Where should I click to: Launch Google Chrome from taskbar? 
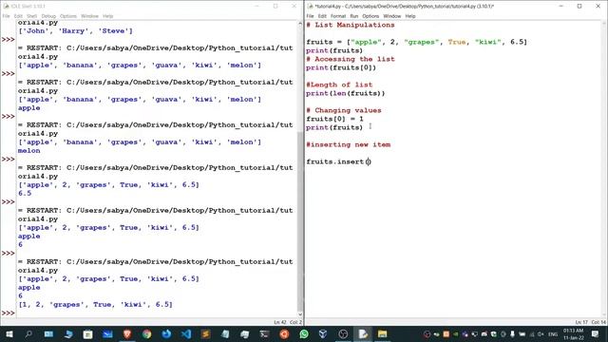tap(146, 333)
